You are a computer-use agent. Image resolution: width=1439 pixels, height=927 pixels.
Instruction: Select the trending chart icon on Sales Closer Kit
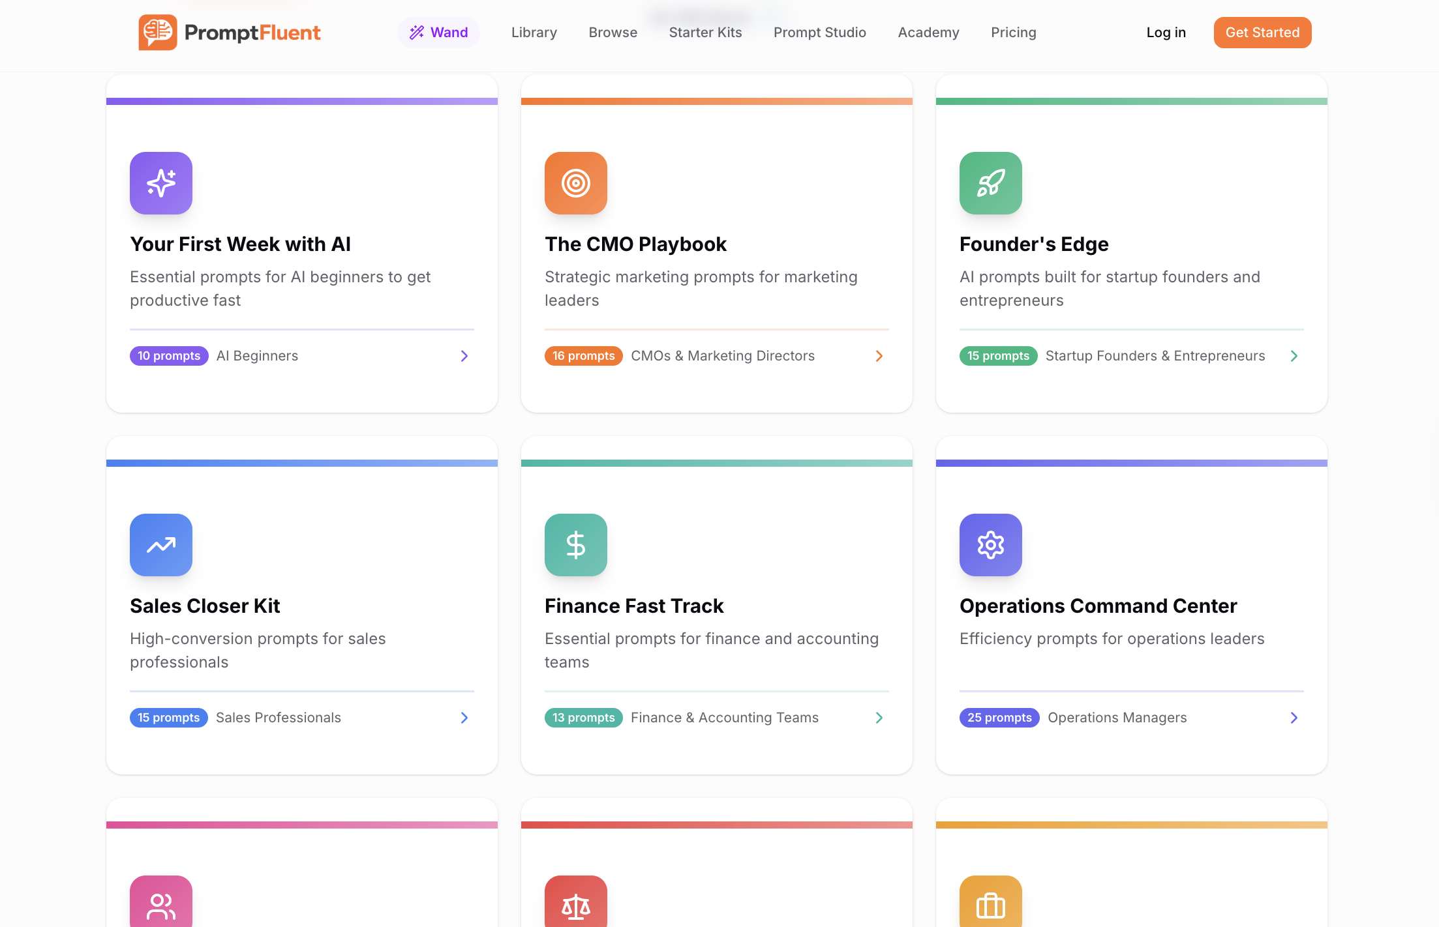point(160,545)
